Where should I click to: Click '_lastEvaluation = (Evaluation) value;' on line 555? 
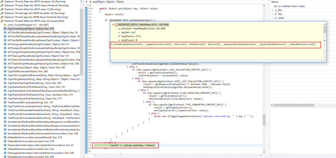(x=163, y=76)
